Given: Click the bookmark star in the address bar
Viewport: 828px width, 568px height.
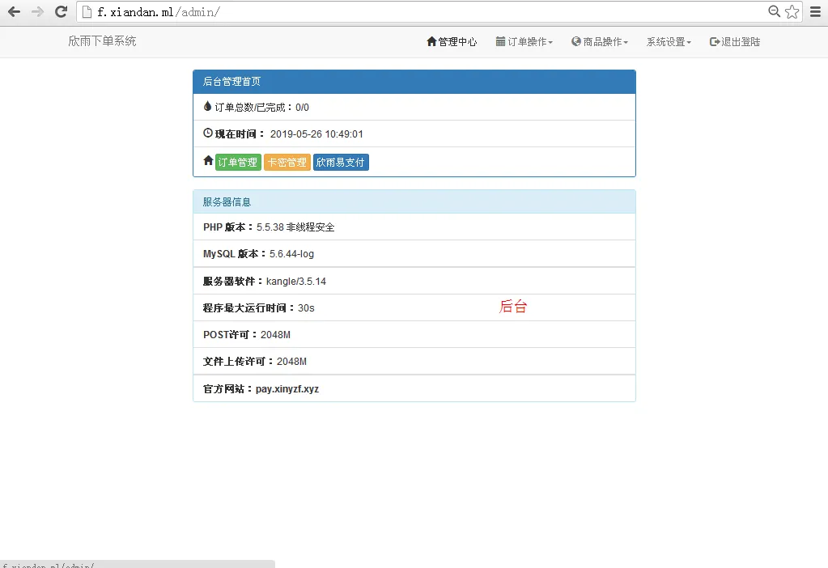Looking at the screenshot, I should [791, 12].
